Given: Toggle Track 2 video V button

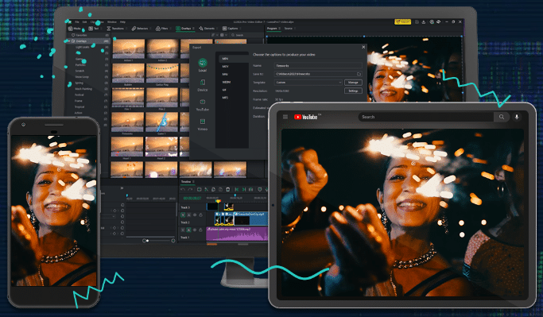Looking at the screenshot, I should click(183, 215).
